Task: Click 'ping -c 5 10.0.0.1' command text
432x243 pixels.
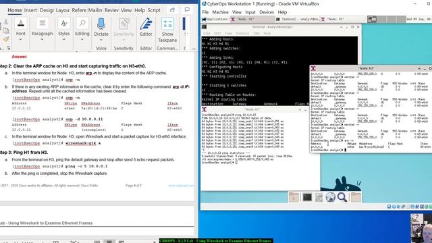Action: (86, 166)
